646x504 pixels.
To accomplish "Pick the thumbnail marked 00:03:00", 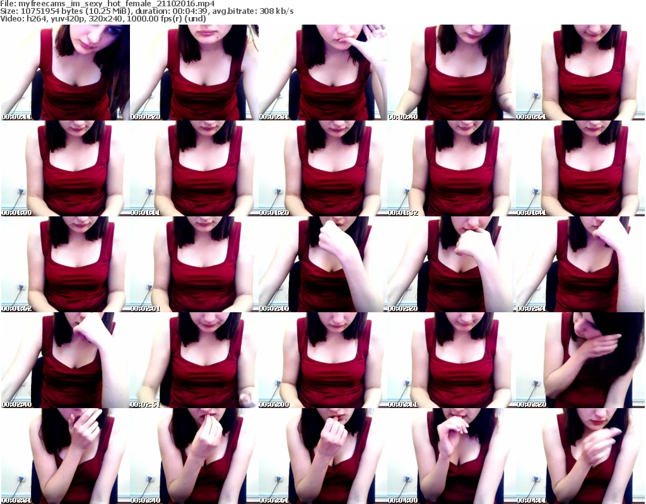I will click(x=323, y=361).
